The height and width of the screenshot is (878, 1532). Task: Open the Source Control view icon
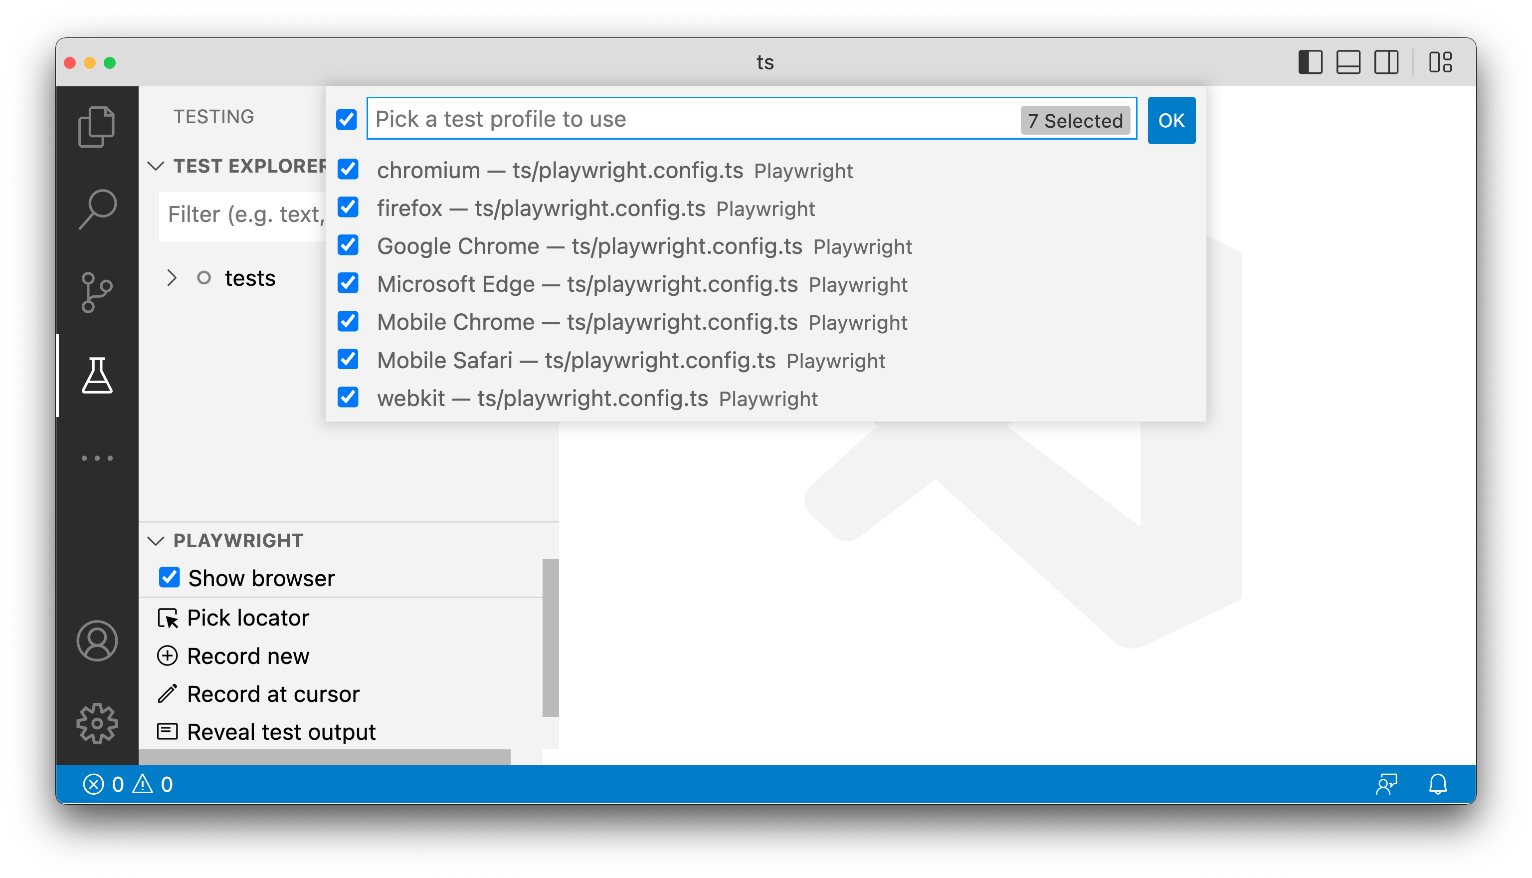[96, 292]
